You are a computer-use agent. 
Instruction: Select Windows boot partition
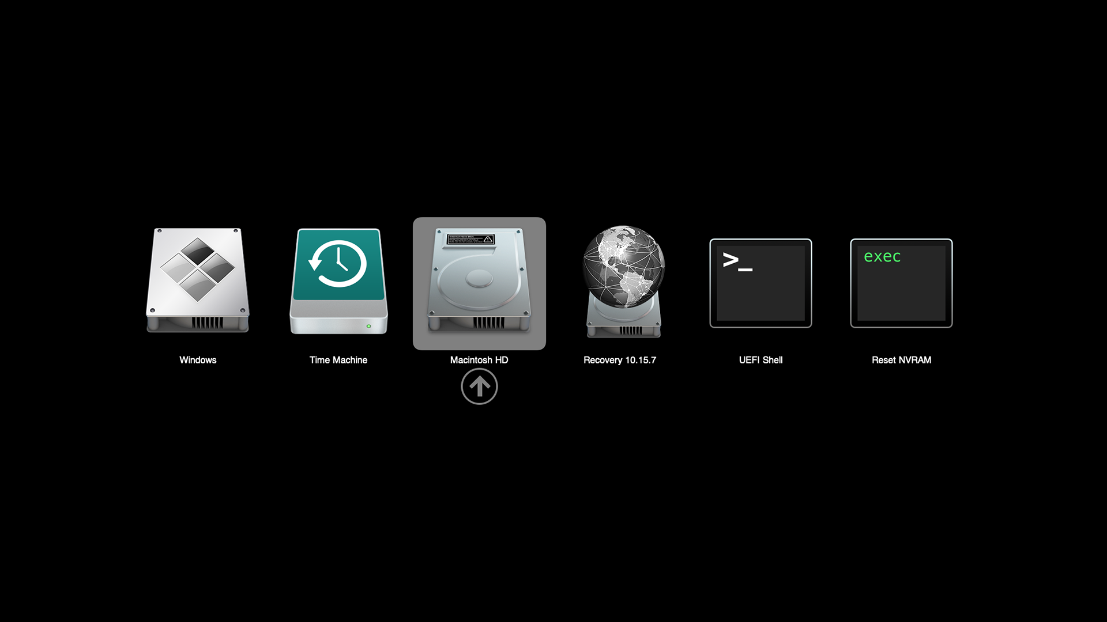click(198, 280)
